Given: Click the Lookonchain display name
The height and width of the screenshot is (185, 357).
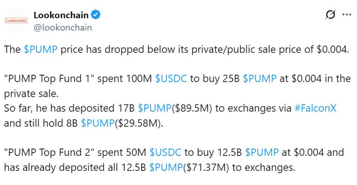Looking at the screenshot, I should point(61,15).
